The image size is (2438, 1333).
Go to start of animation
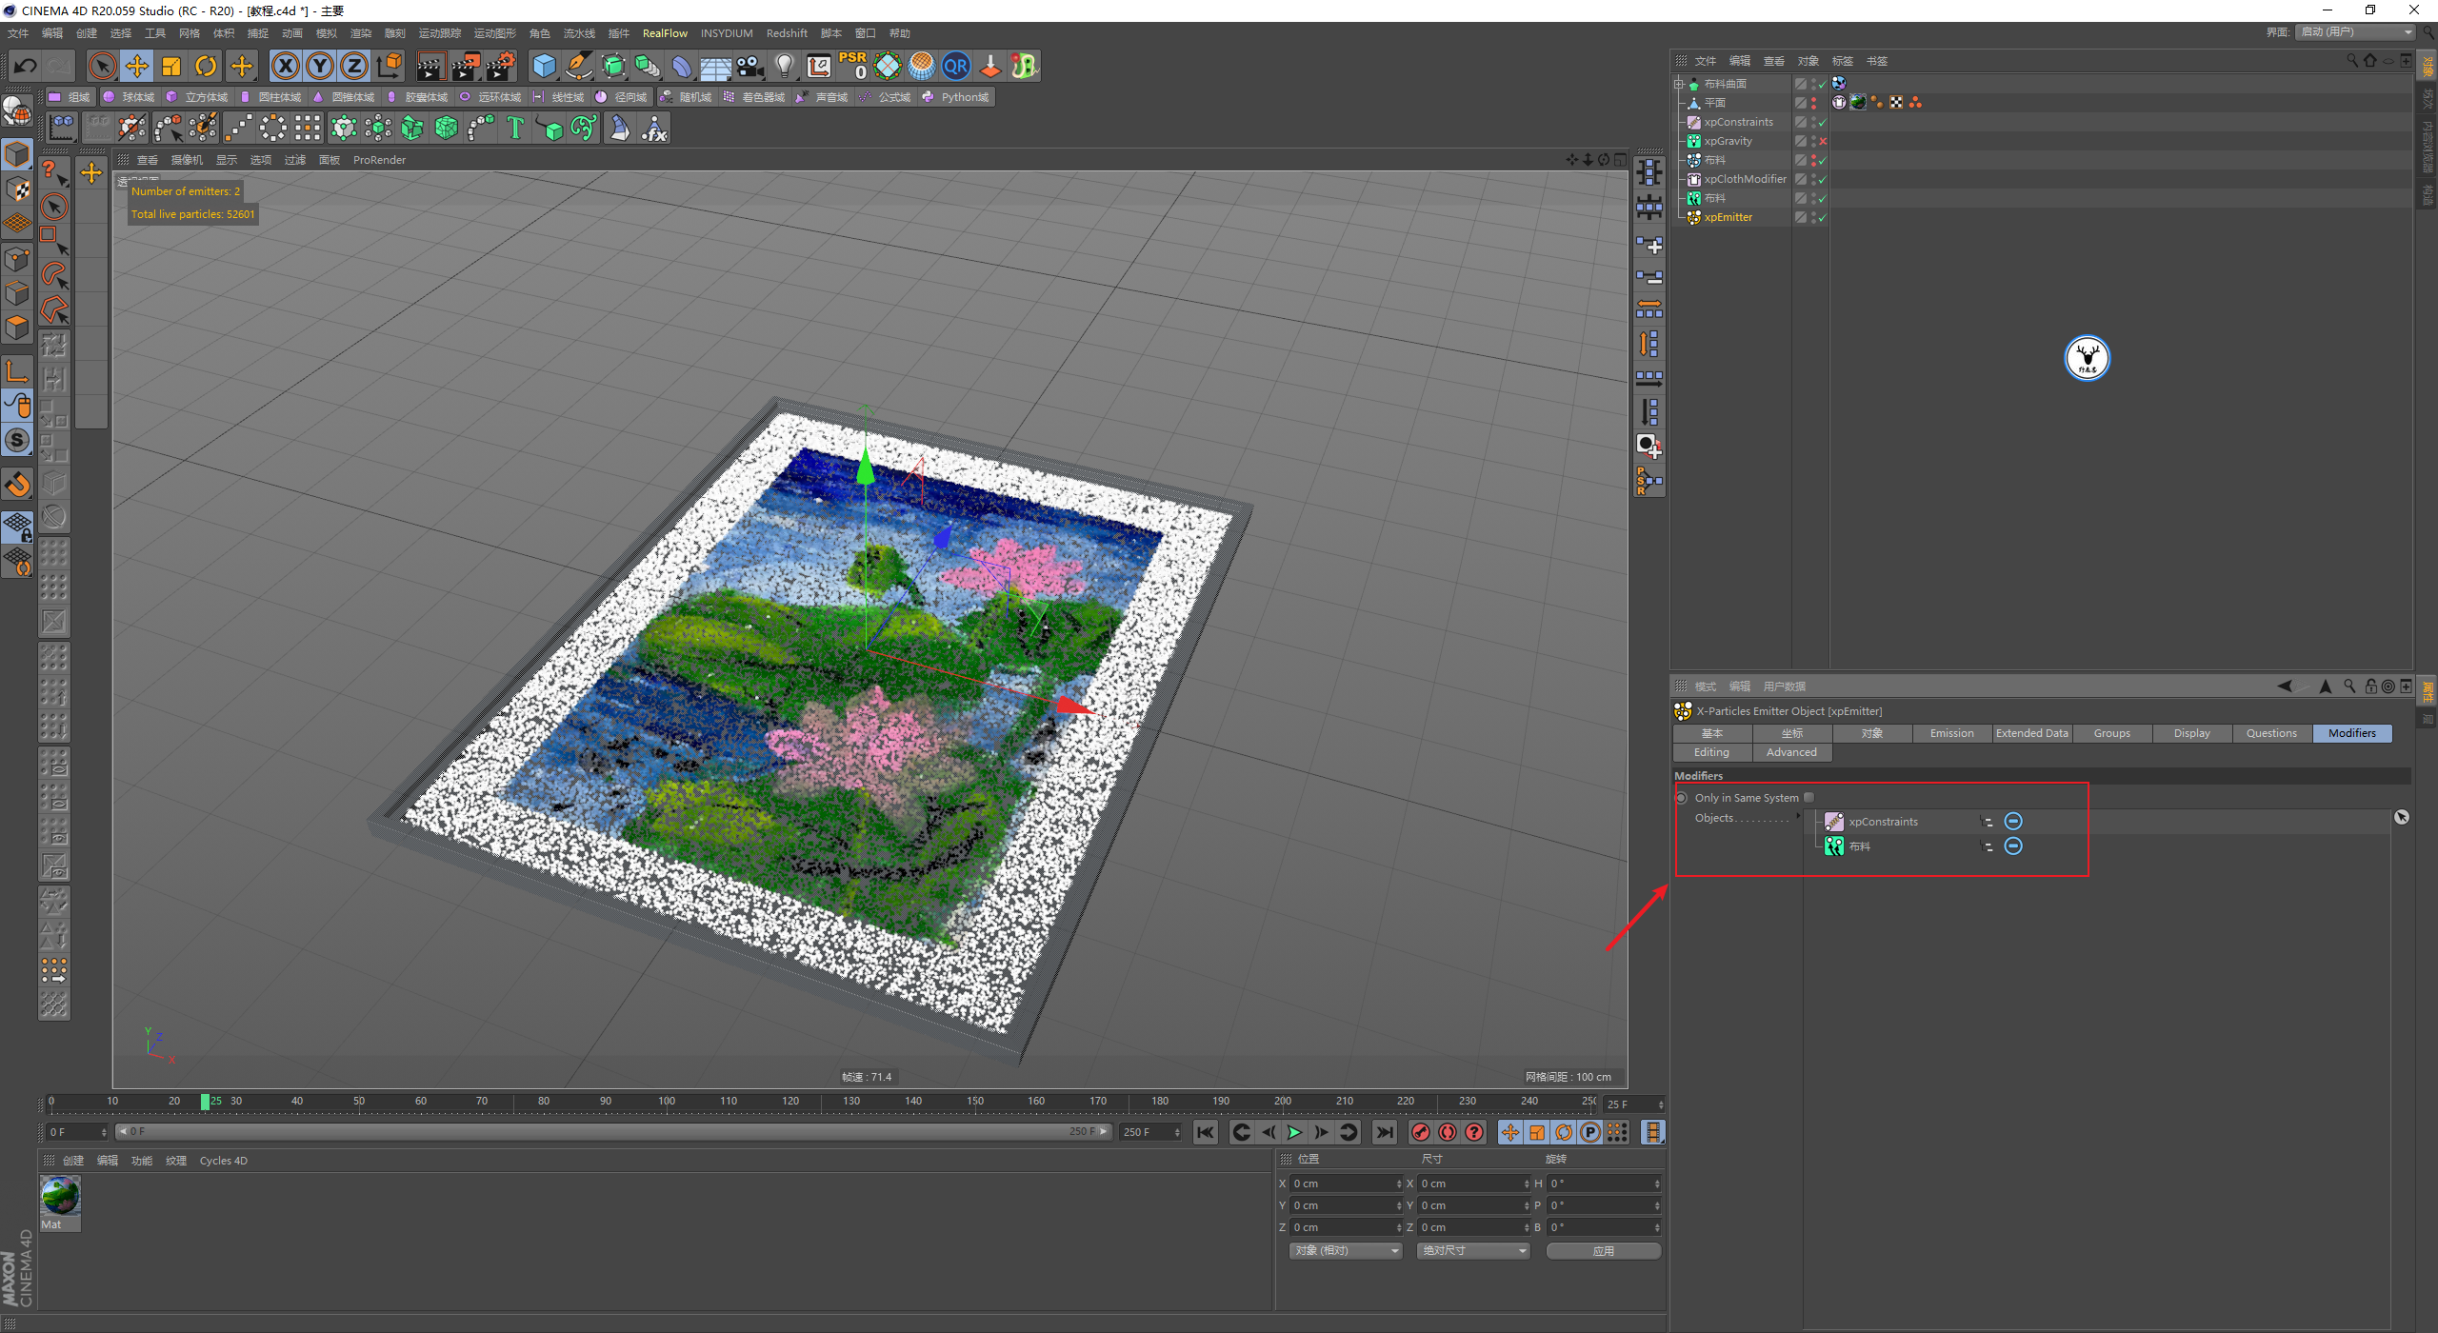tap(1206, 1132)
